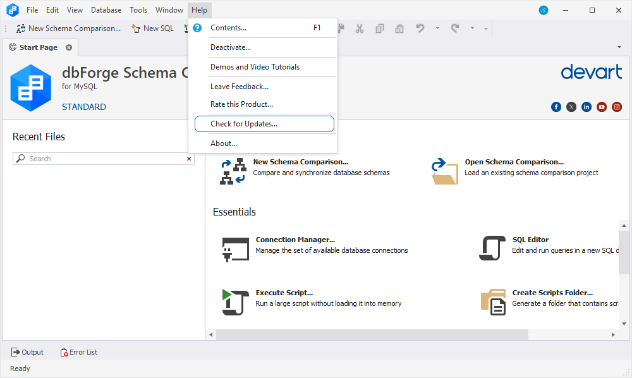Open the Window menu
Screen dimensions: 632x378
pos(169,10)
